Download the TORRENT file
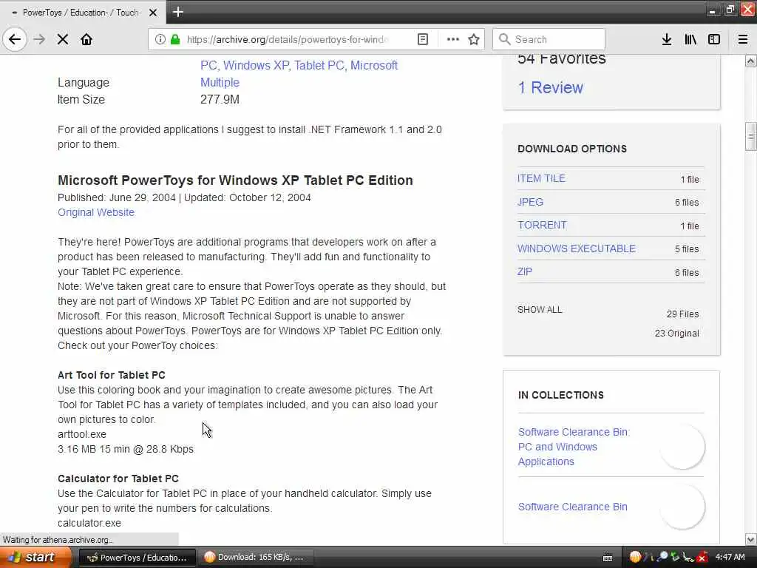Viewport: 757px width, 568px height. coord(542,225)
